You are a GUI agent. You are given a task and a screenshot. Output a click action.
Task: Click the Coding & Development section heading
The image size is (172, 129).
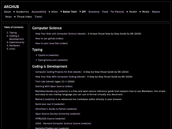[x=50, y=66]
